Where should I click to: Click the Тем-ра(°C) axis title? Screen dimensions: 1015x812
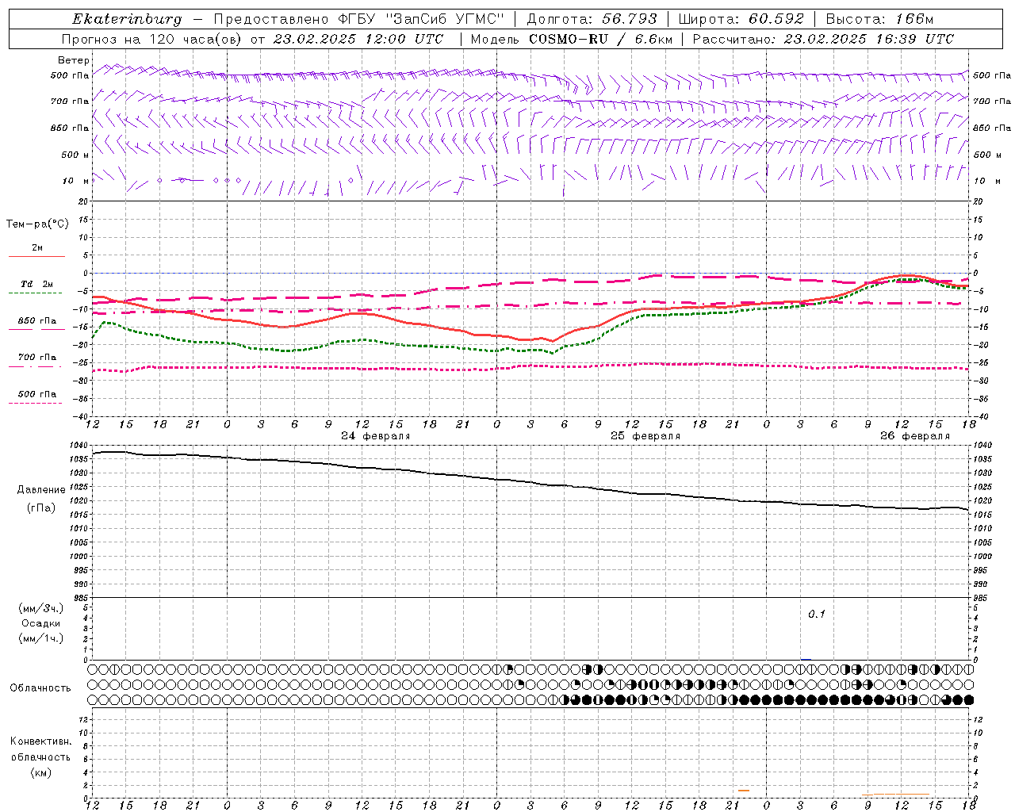37,224
